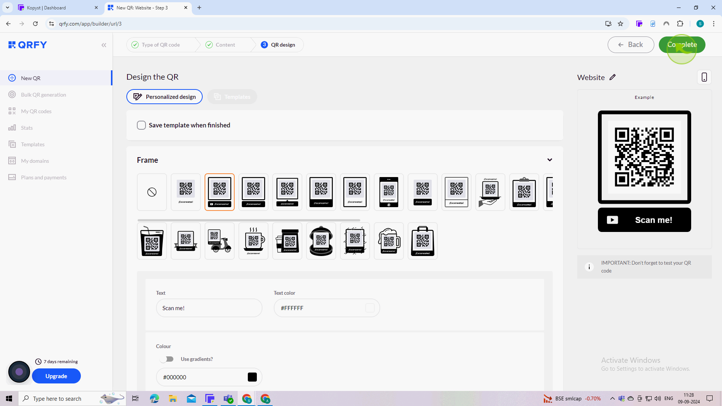Screen dimensions: 722x406
Task: Collapse the QRFY sidebar with double chevron
Action: (104, 45)
